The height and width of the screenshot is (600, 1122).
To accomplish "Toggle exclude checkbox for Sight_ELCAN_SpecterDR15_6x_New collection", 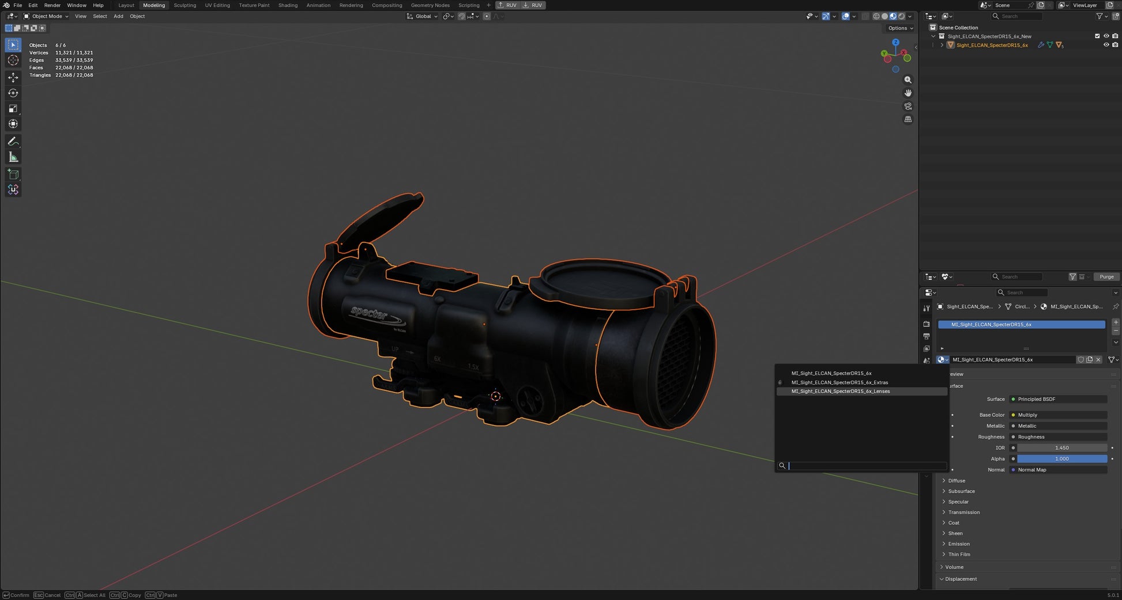I will tap(1097, 36).
